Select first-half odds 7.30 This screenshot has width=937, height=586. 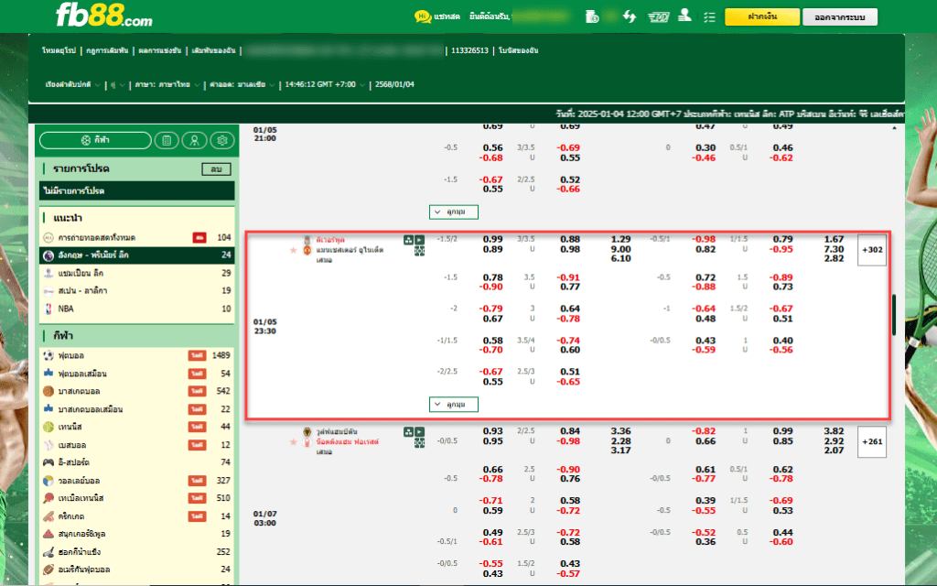point(834,249)
